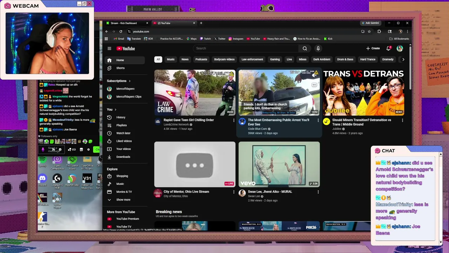Select the Podcasts filter chip

[x=201, y=59]
